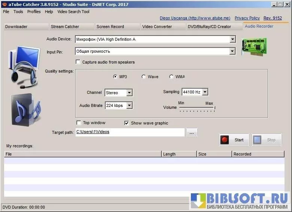Image resolution: width=292 pixels, height=212 pixels.
Task: Enable Capture audio from speakers
Action: tap(78, 62)
